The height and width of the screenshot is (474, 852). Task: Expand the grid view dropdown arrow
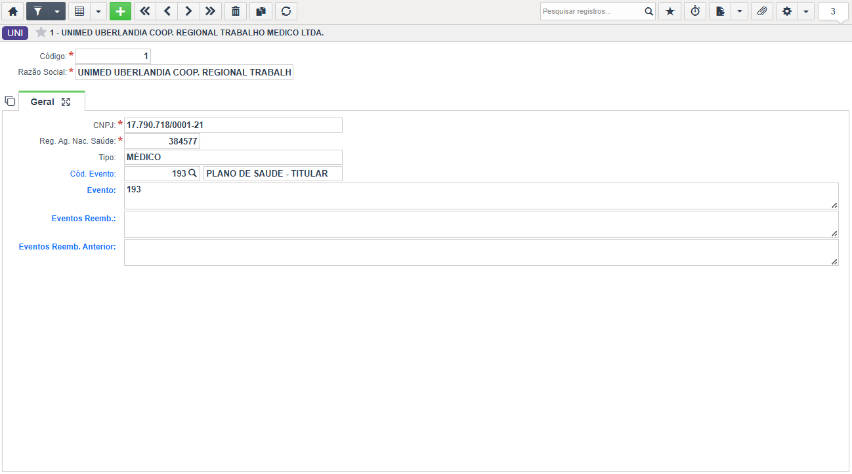(98, 11)
